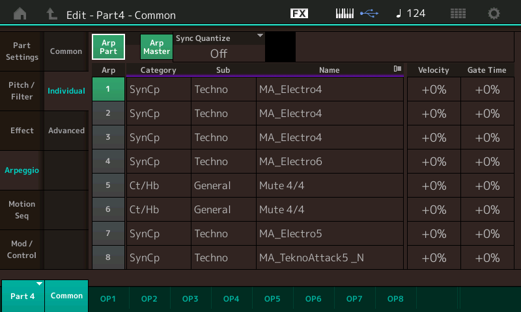This screenshot has width=521, height=312.
Task: Click the tempo 124 display
Action: pos(410,14)
